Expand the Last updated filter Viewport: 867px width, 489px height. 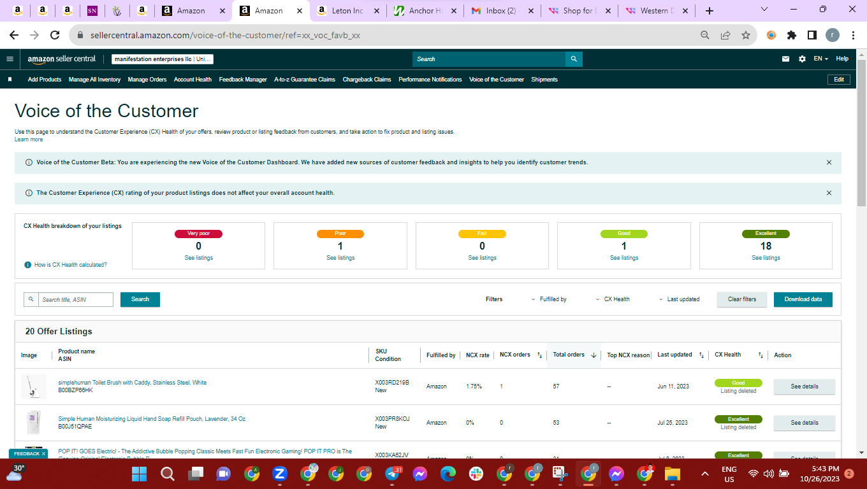679,299
